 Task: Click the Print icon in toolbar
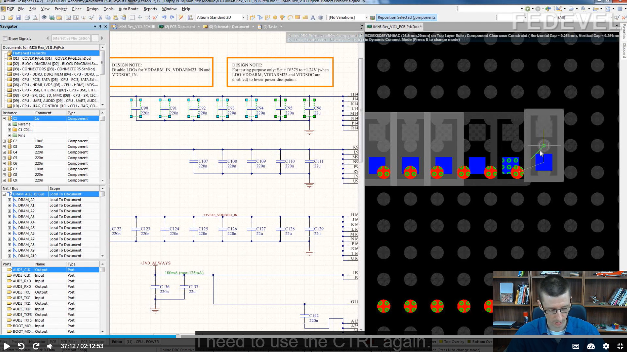(x=27, y=18)
